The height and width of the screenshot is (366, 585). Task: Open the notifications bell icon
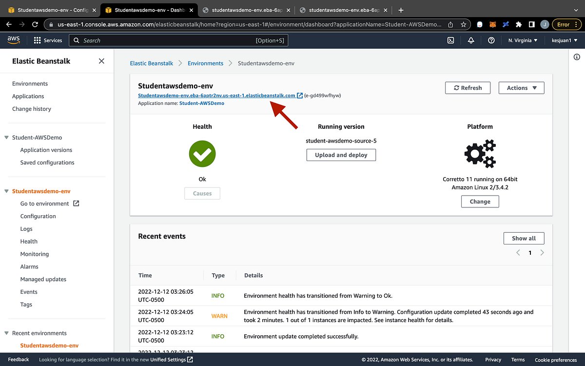pyautogui.click(x=471, y=41)
